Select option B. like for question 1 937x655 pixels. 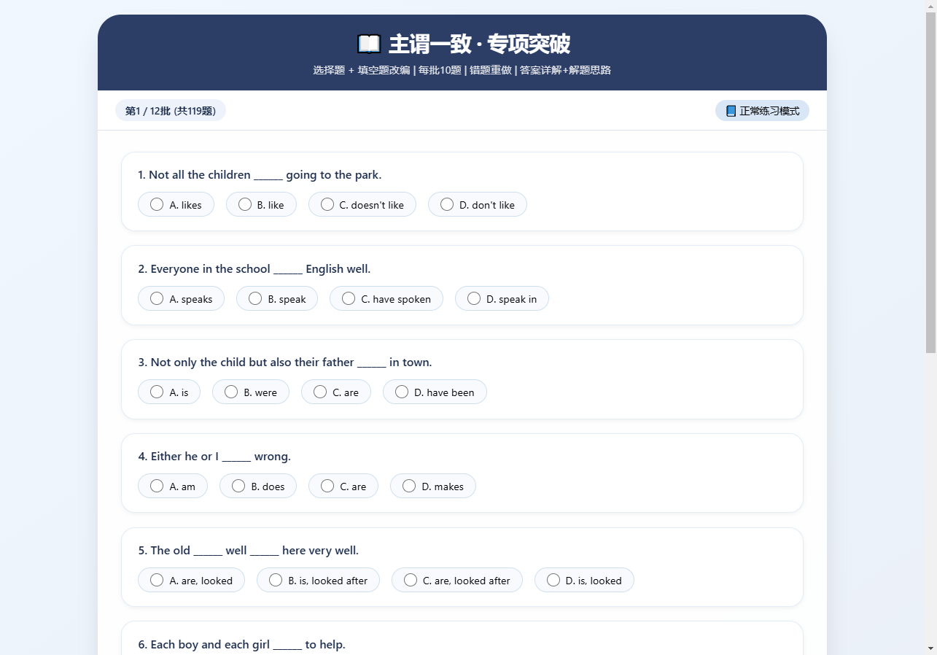pos(261,205)
